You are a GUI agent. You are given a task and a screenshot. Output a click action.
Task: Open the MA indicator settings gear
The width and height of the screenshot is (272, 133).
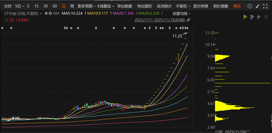point(46,13)
